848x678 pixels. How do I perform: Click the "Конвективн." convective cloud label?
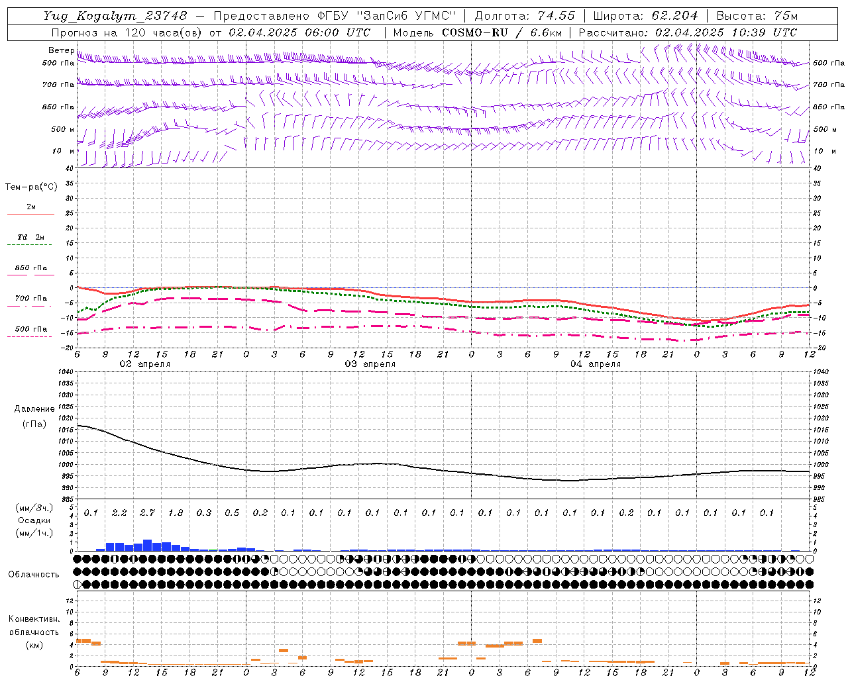[x=34, y=619]
